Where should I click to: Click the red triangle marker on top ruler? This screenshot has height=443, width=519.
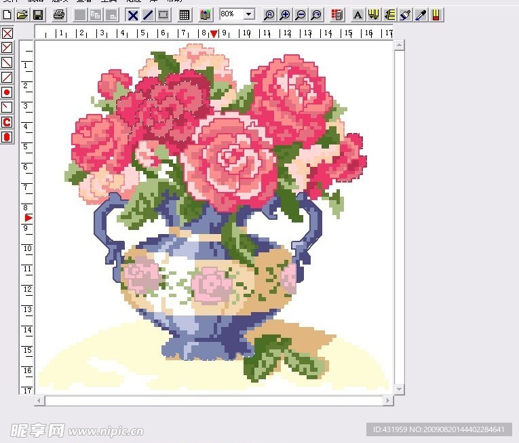[x=214, y=33]
